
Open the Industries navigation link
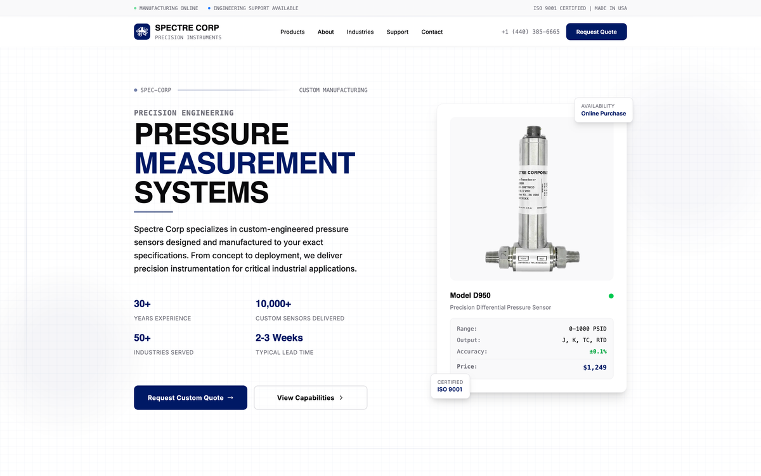click(360, 32)
